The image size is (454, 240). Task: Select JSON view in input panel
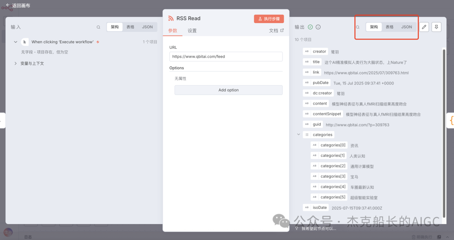pos(148,27)
